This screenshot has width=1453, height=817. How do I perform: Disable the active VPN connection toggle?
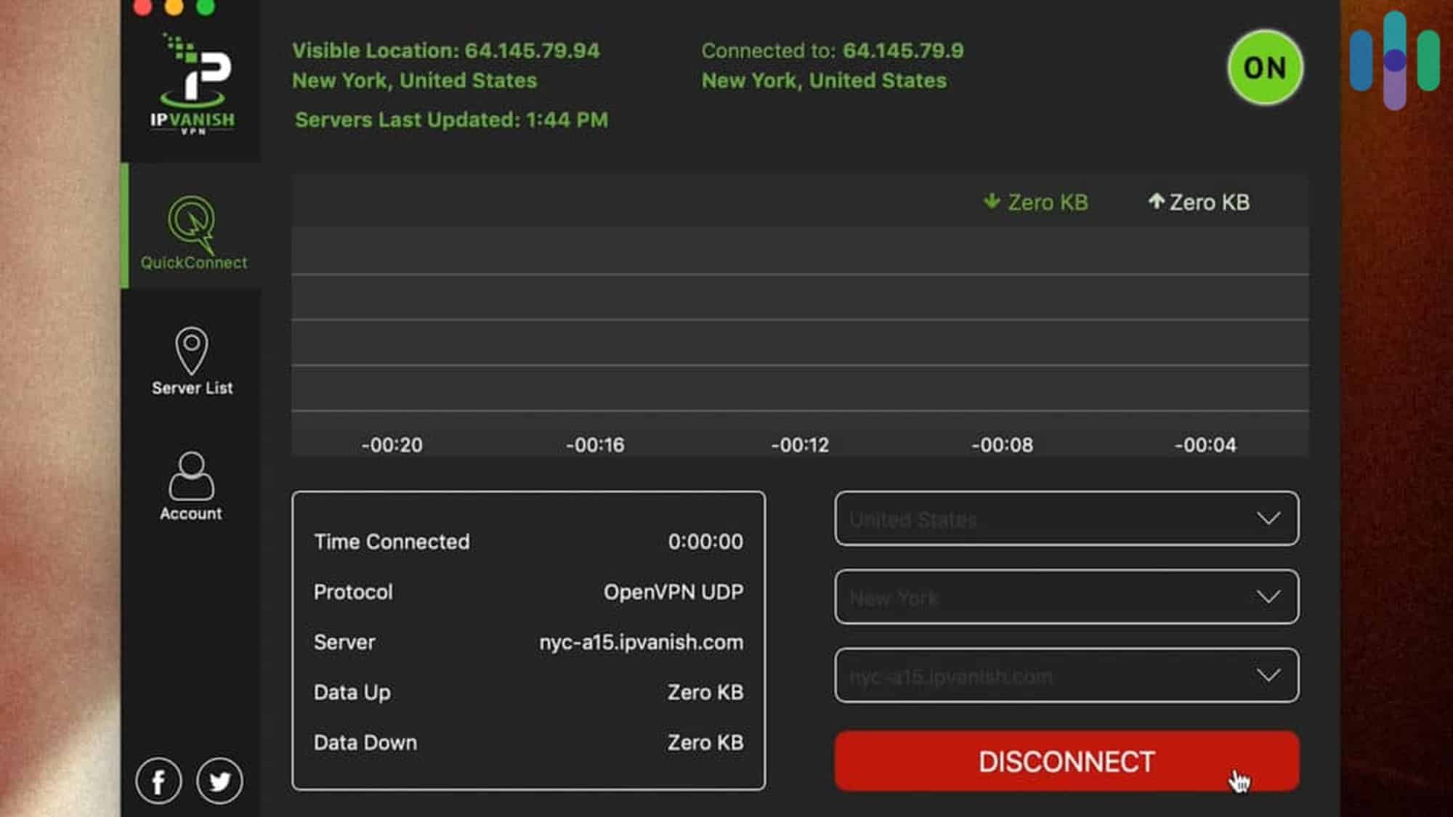[x=1264, y=66]
